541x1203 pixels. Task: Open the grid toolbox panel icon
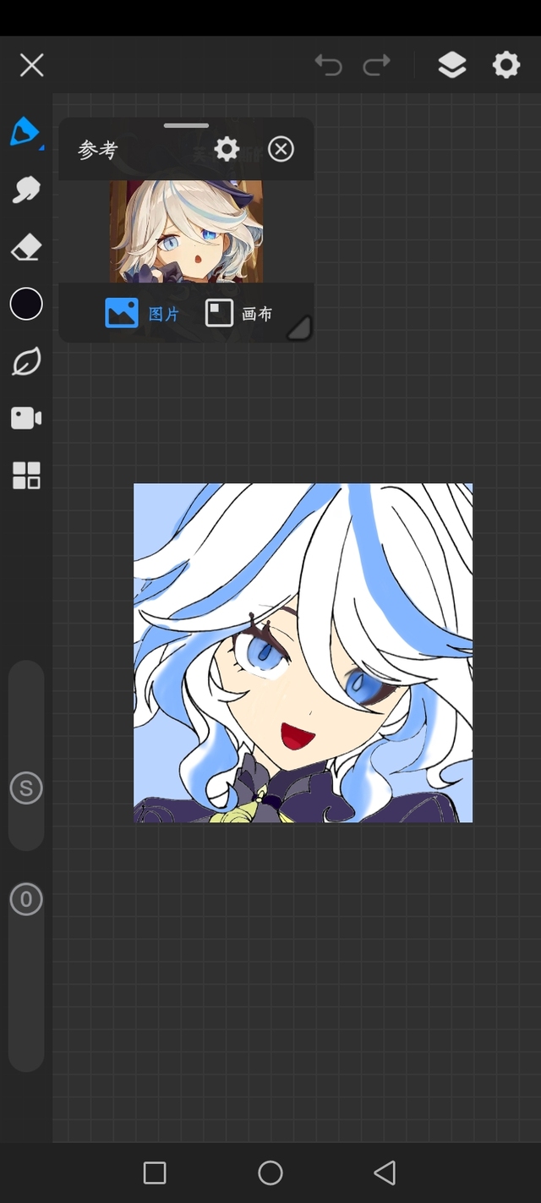26,475
